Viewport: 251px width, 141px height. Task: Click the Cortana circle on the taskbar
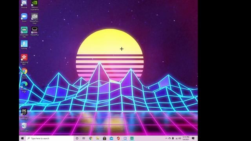pyautogui.click(x=77, y=138)
